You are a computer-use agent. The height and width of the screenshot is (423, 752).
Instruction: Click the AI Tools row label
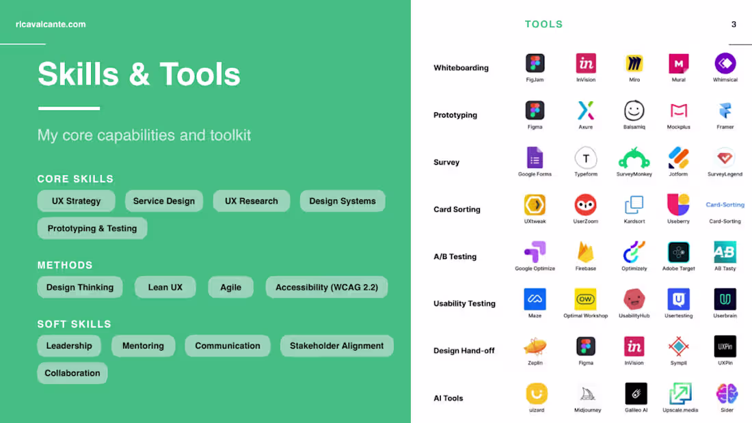(448, 398)
